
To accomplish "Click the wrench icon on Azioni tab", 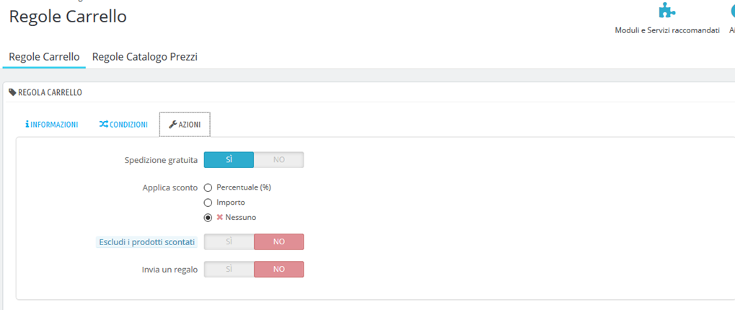I will coord(172,125).
